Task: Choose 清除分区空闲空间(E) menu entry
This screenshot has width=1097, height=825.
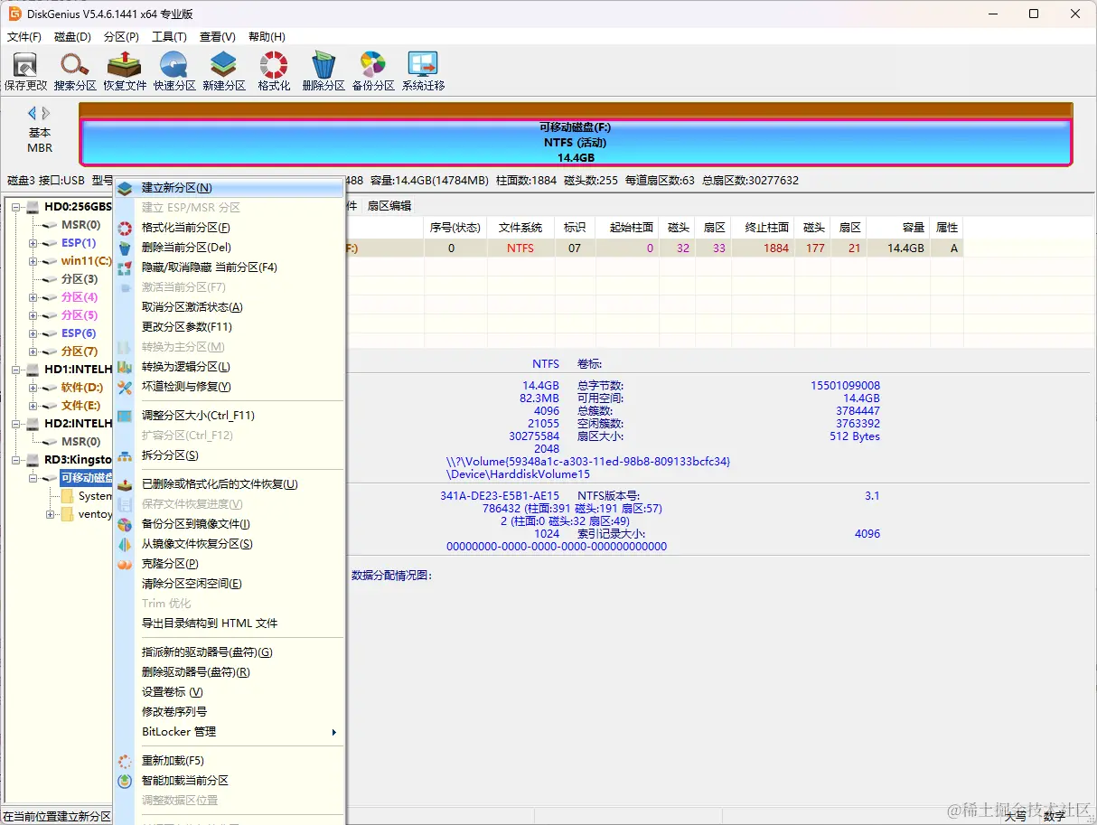Action: [x=229, y=584]
